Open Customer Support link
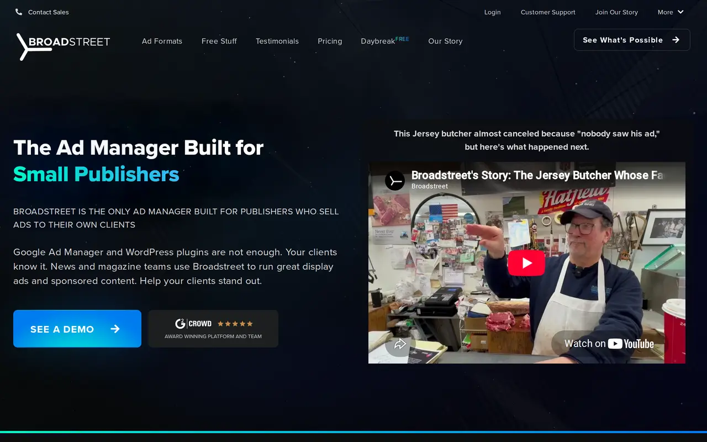 tap(548, 12)
